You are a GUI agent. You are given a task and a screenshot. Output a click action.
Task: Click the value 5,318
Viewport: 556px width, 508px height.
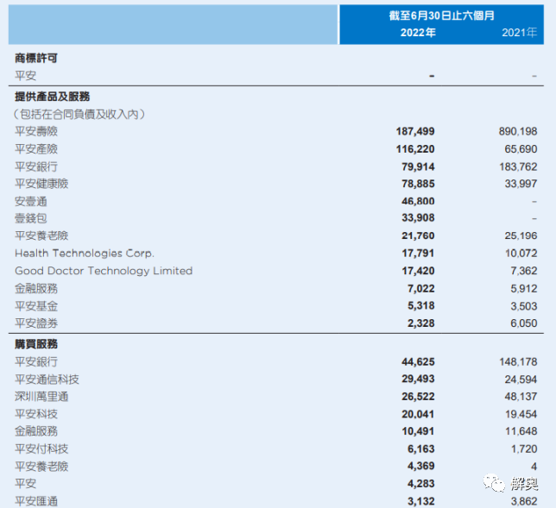[421, 305]
